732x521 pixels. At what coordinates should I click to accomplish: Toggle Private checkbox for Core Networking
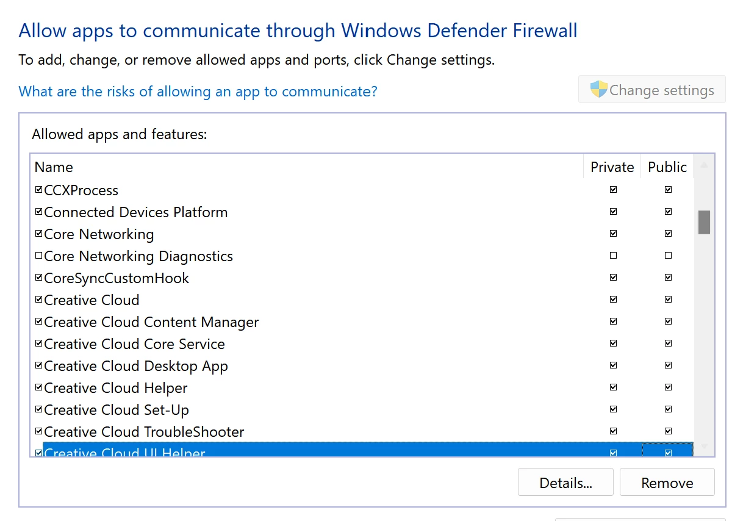(x=613, y=234)
